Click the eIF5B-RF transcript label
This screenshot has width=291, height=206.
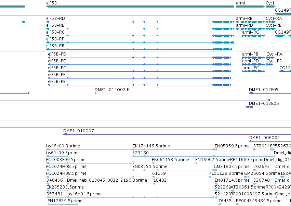click(x=55, y=39)
